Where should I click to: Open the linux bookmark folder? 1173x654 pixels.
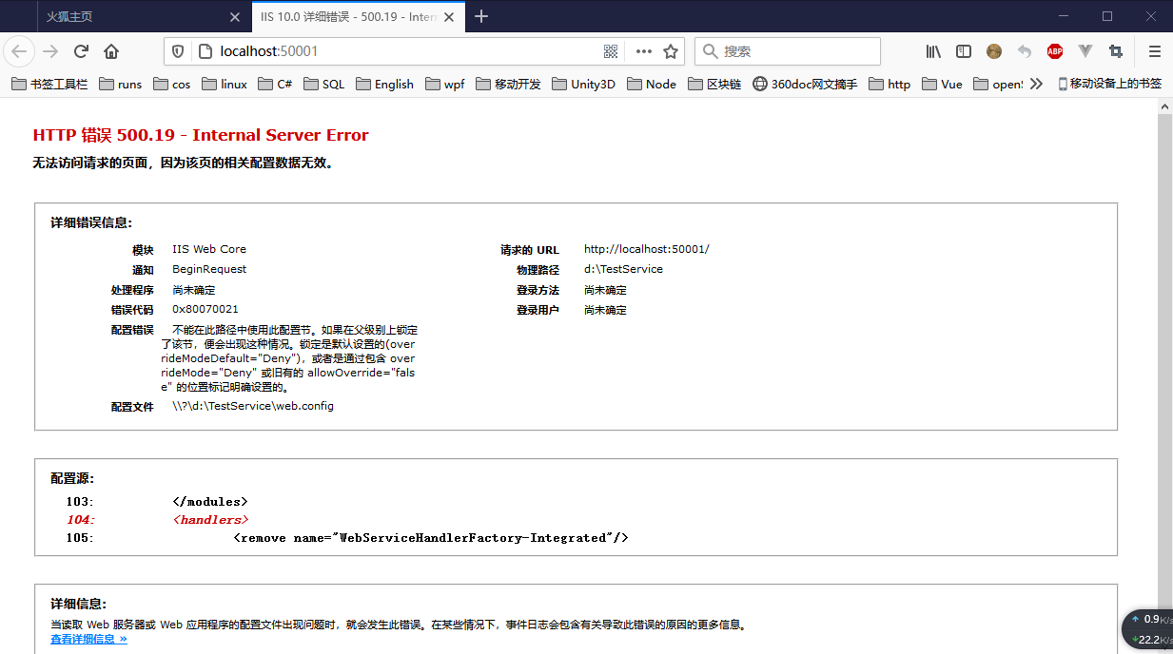coord(224,84)
